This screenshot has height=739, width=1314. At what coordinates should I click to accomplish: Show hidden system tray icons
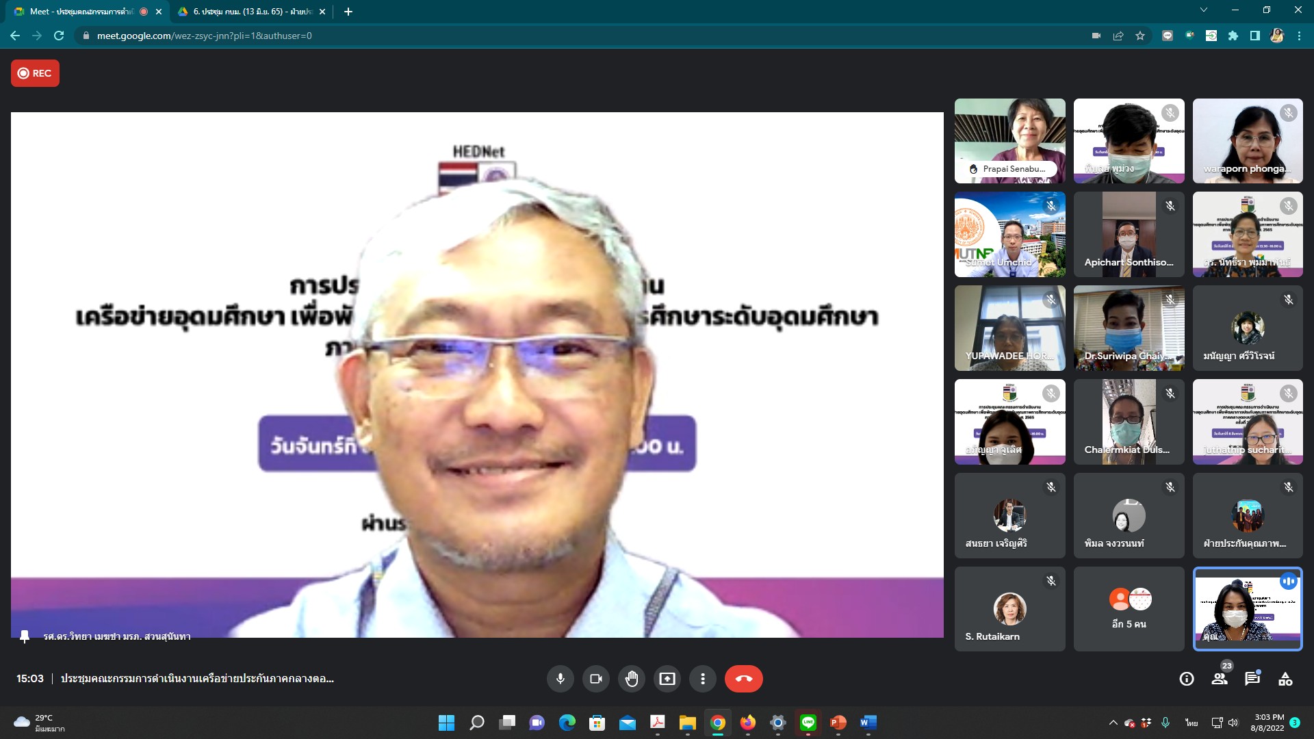click(x=1113, y=723)
